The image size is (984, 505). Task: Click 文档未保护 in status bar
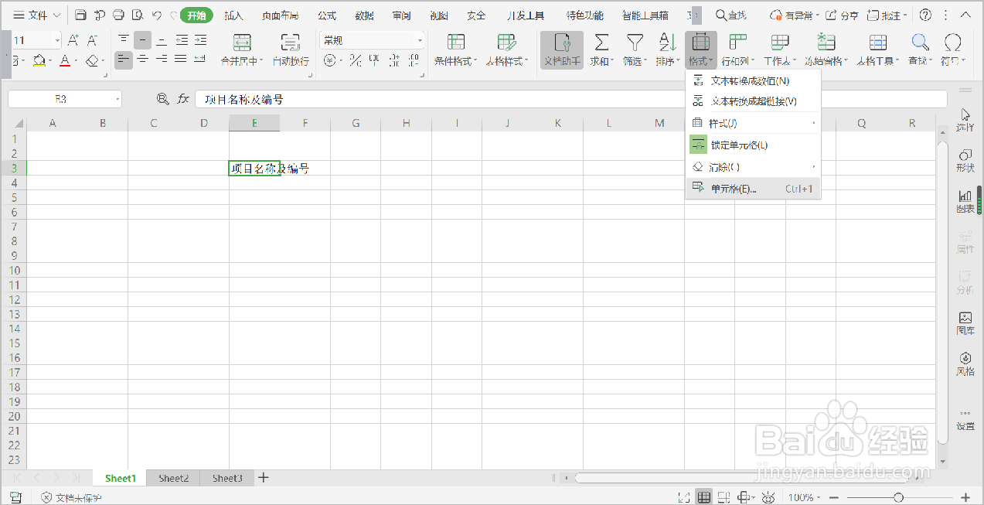71,497
